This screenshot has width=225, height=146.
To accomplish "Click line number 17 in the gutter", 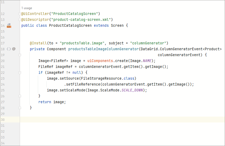I will [3, 43].
